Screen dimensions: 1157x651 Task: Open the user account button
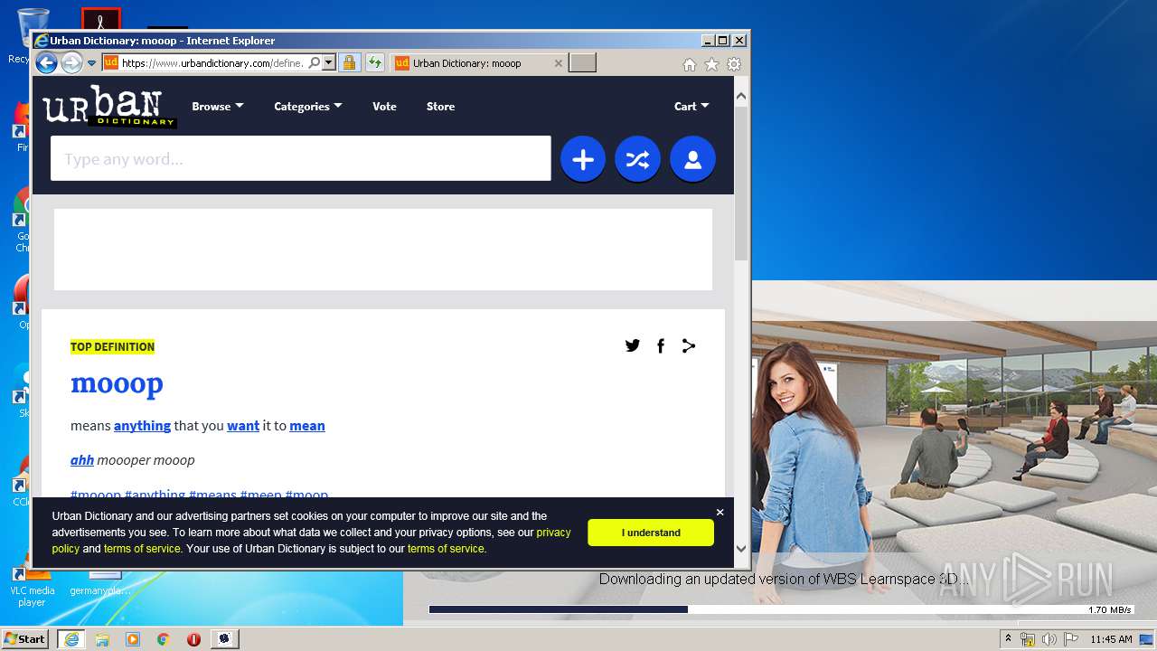(692, 159)
